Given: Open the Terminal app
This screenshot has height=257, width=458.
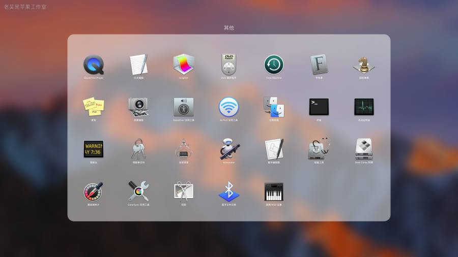Looking at the screenshot, I should [319, 107].
